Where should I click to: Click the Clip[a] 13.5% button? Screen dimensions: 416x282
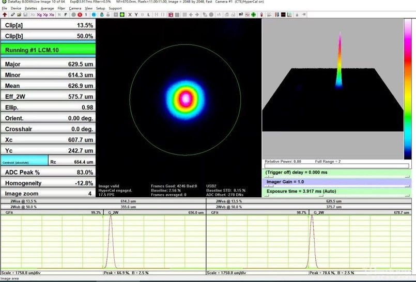[48, 25]
